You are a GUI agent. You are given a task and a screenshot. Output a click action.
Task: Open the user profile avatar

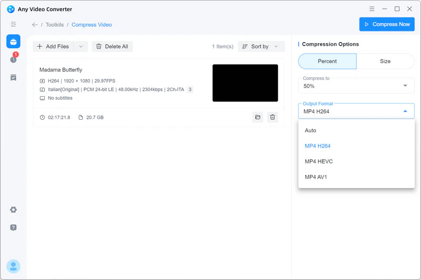tap(13, 266)
